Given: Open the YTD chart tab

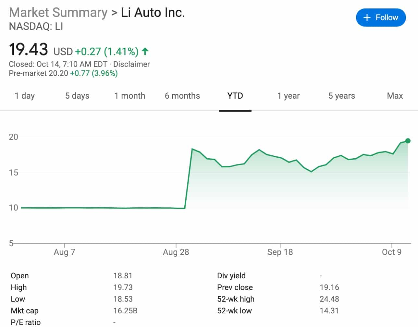Looking at the screenshot, I should tap(235, 96).
